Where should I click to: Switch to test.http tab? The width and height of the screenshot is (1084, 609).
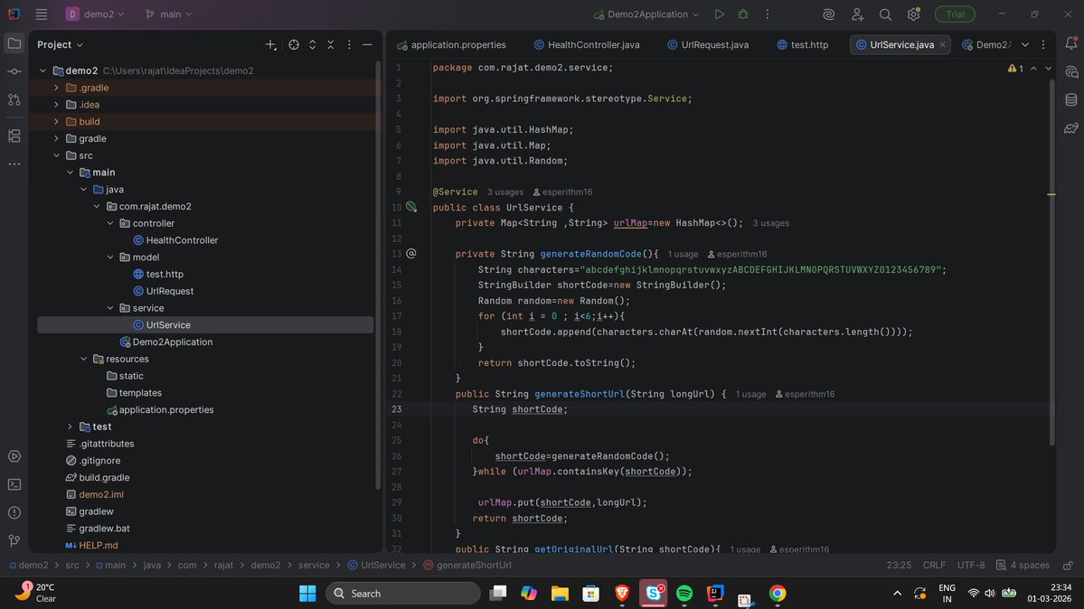click(x=802, y=44)
